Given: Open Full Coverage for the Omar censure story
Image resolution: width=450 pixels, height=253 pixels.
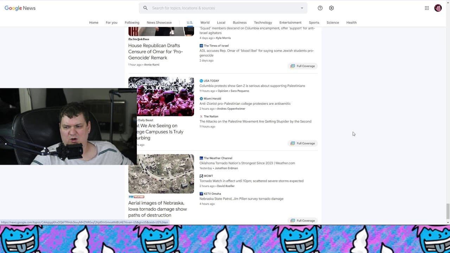Looking at the screenshot, I should click(303, 66).
